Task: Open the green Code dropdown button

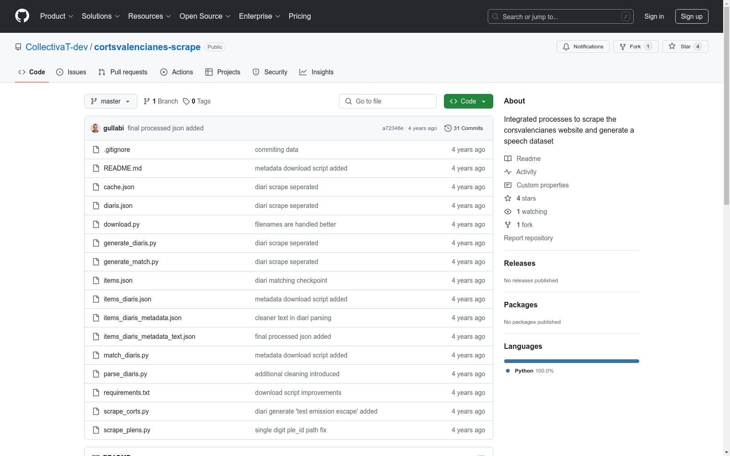Action: pos(468,101)
